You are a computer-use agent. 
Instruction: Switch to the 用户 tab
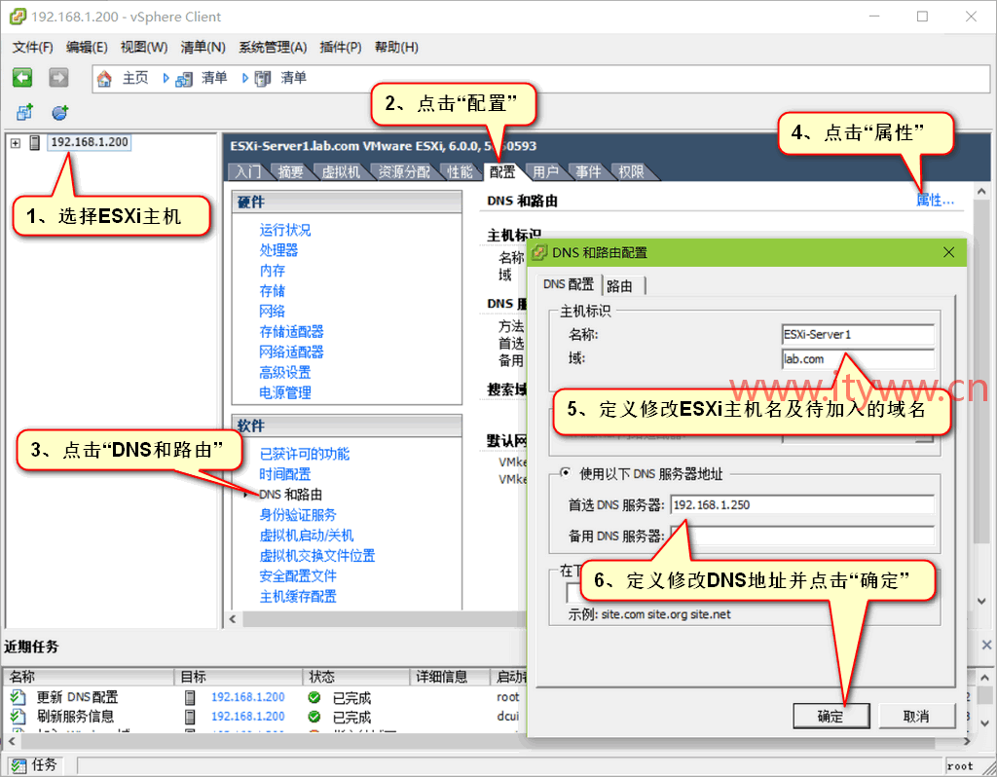pyautogui.click(x=545, y=171)
